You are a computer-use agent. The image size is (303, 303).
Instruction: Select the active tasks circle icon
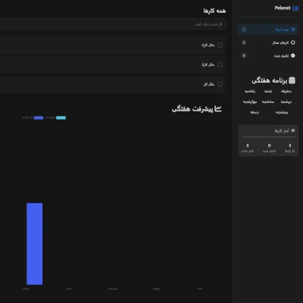coord(293,42)
